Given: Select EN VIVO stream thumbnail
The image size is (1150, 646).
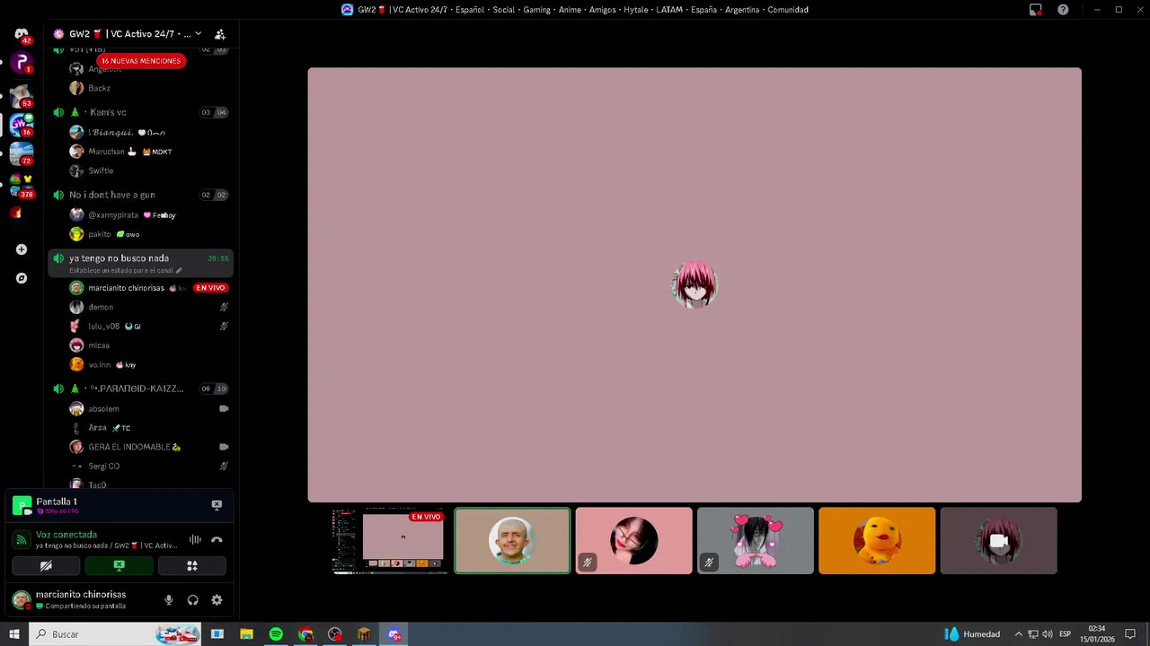Looking at the screenshot, I should (x=391, y=541).
